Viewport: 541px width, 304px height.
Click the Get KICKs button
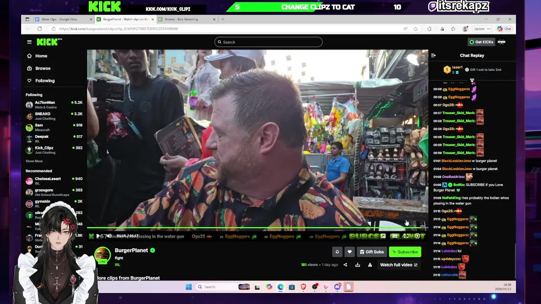[481, 42]
